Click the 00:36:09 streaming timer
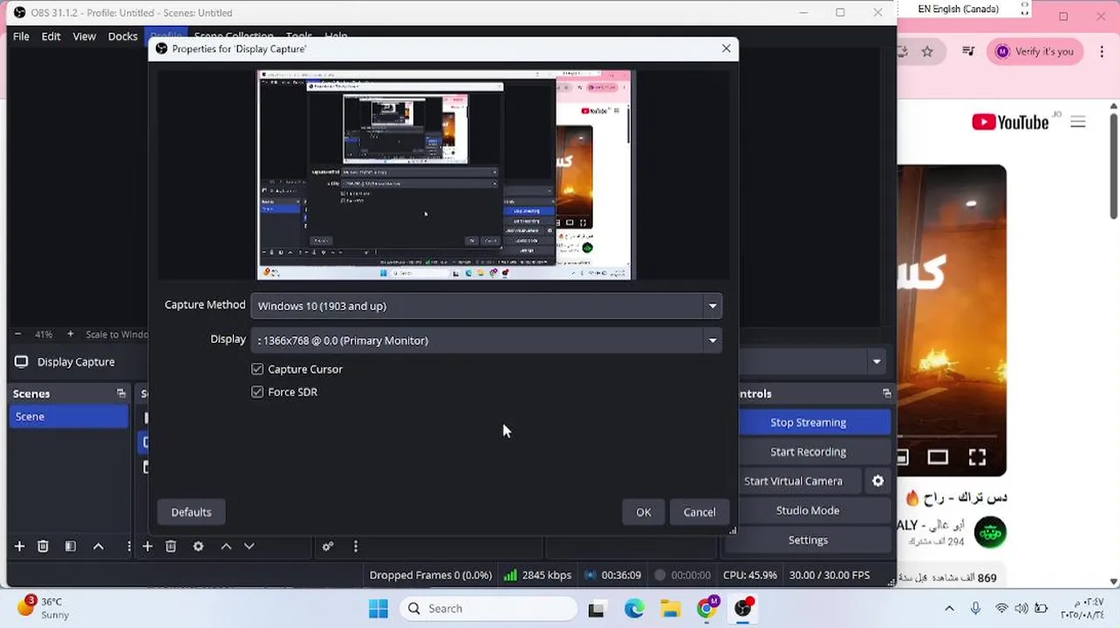Screen dimensions: 1120x628 (x=613, y=575)
